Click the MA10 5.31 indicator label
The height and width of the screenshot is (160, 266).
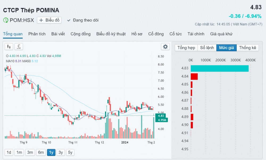point(14,61)
